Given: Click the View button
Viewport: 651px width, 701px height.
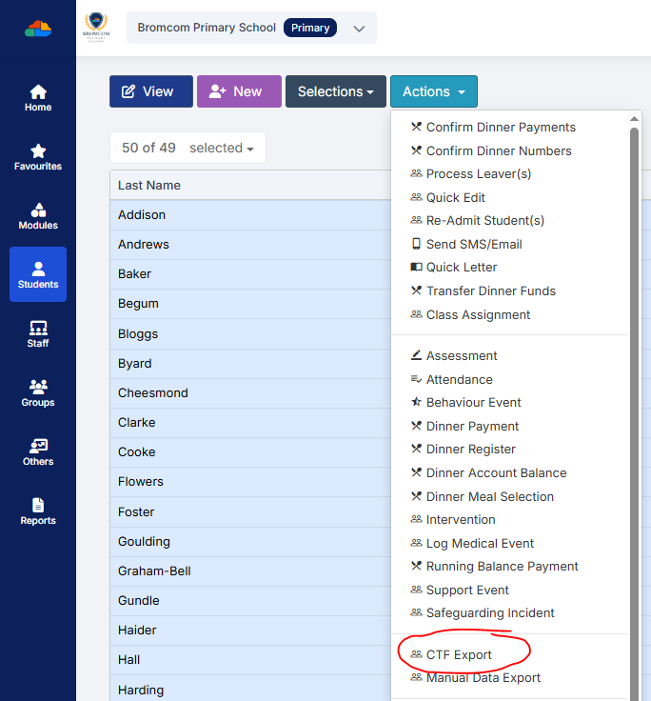Looking at the screenshot, I should pyautogui.click(x=150, y=91).
